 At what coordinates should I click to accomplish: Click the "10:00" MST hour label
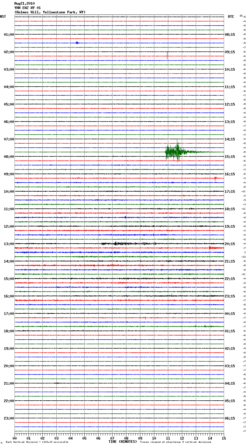click(x=9, y=192)
